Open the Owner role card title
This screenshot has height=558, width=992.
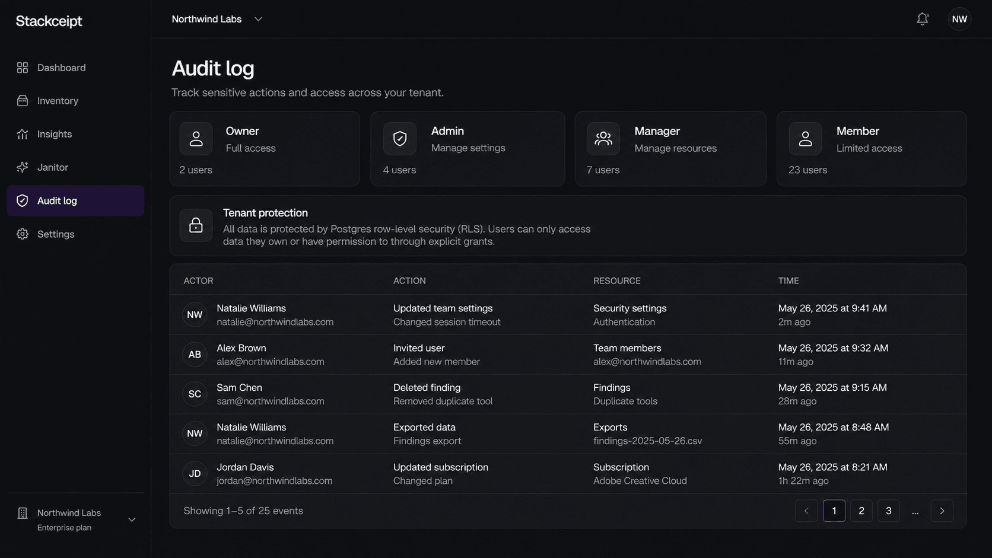point(242,131)
